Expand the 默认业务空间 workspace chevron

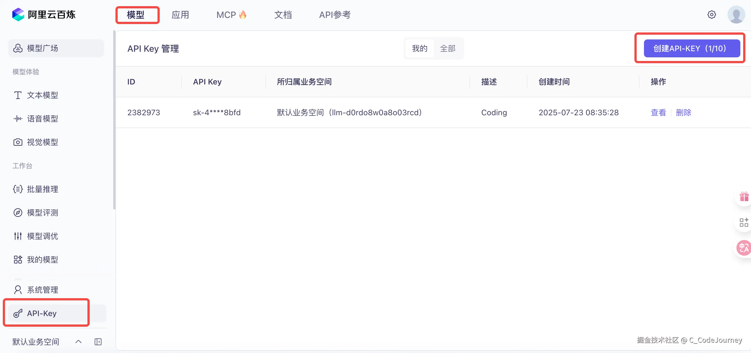[x=78, y=342]
